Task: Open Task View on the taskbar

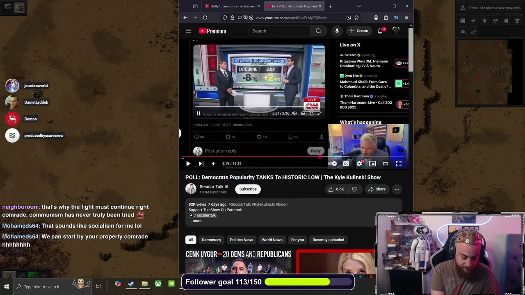Action: point(98,286)
